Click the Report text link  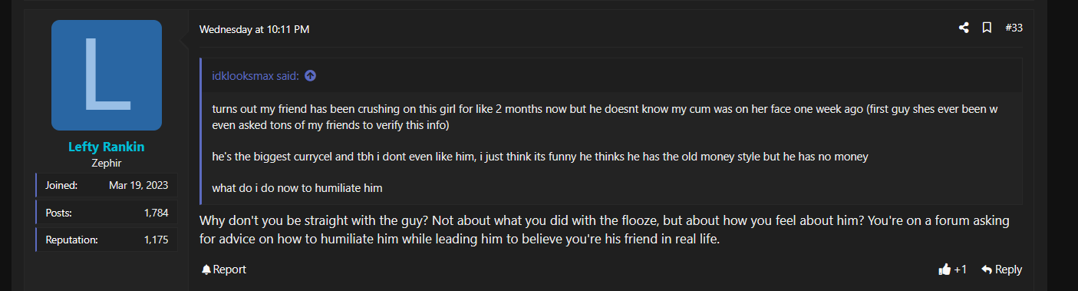point(229,270)
